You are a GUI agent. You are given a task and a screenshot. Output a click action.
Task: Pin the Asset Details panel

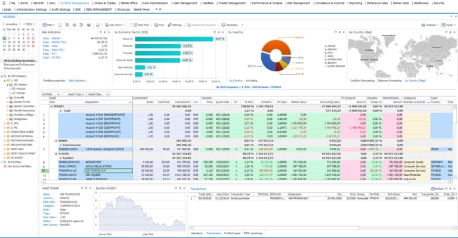click(x=86, y=188)
